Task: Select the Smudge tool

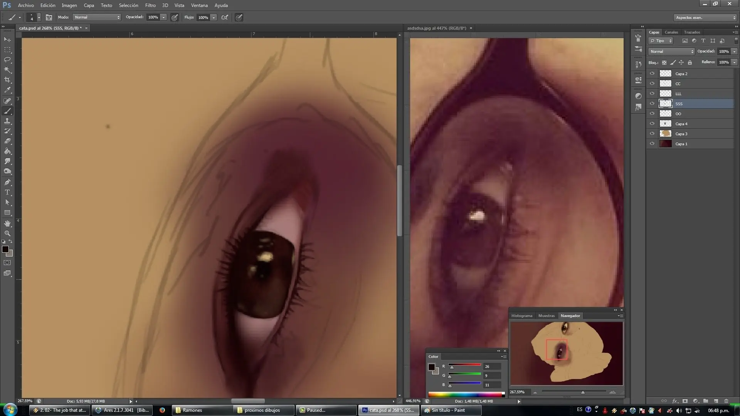Action: (x=7, y=161)
